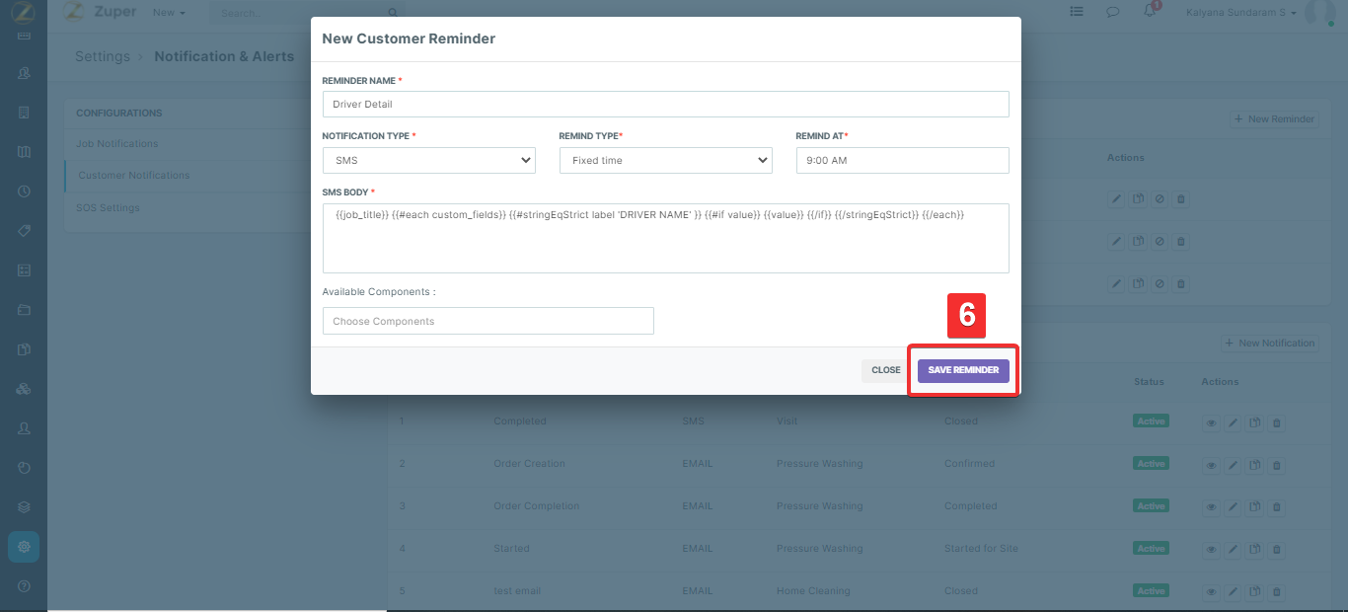1348x612 pixels.
Task: Edit the Reminder Name field
Action: coord(665,104)
